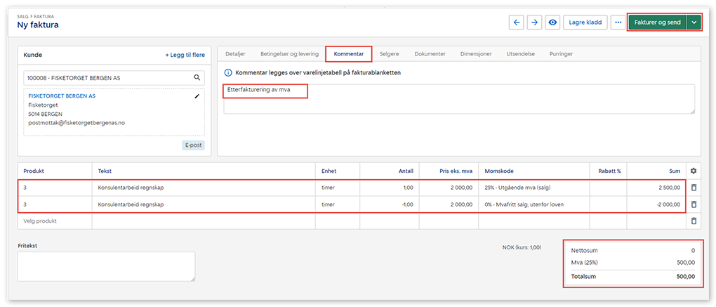This screenshot has width=716, height=307.
Task: Delete the second invoice line with trash icon
Action: coord(694,204)
